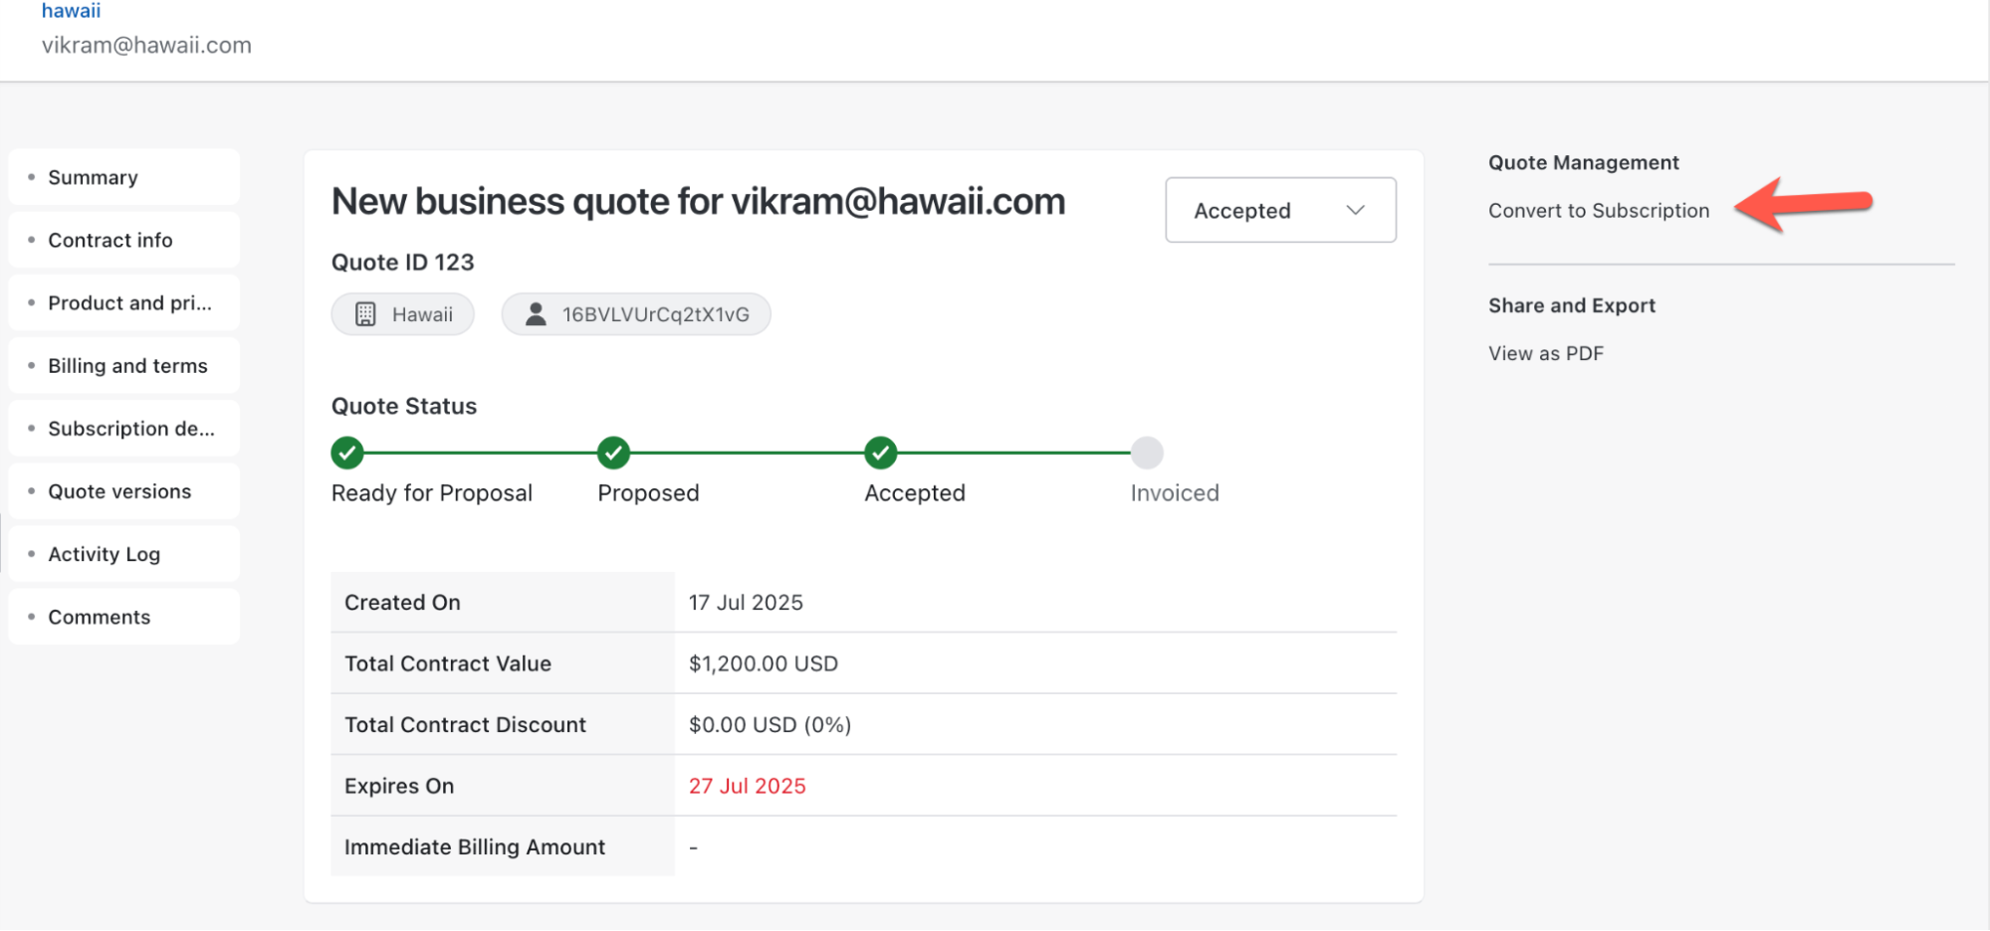Show Quote versions section
This screenshot has width=1990, height=931.
(119, 490)
